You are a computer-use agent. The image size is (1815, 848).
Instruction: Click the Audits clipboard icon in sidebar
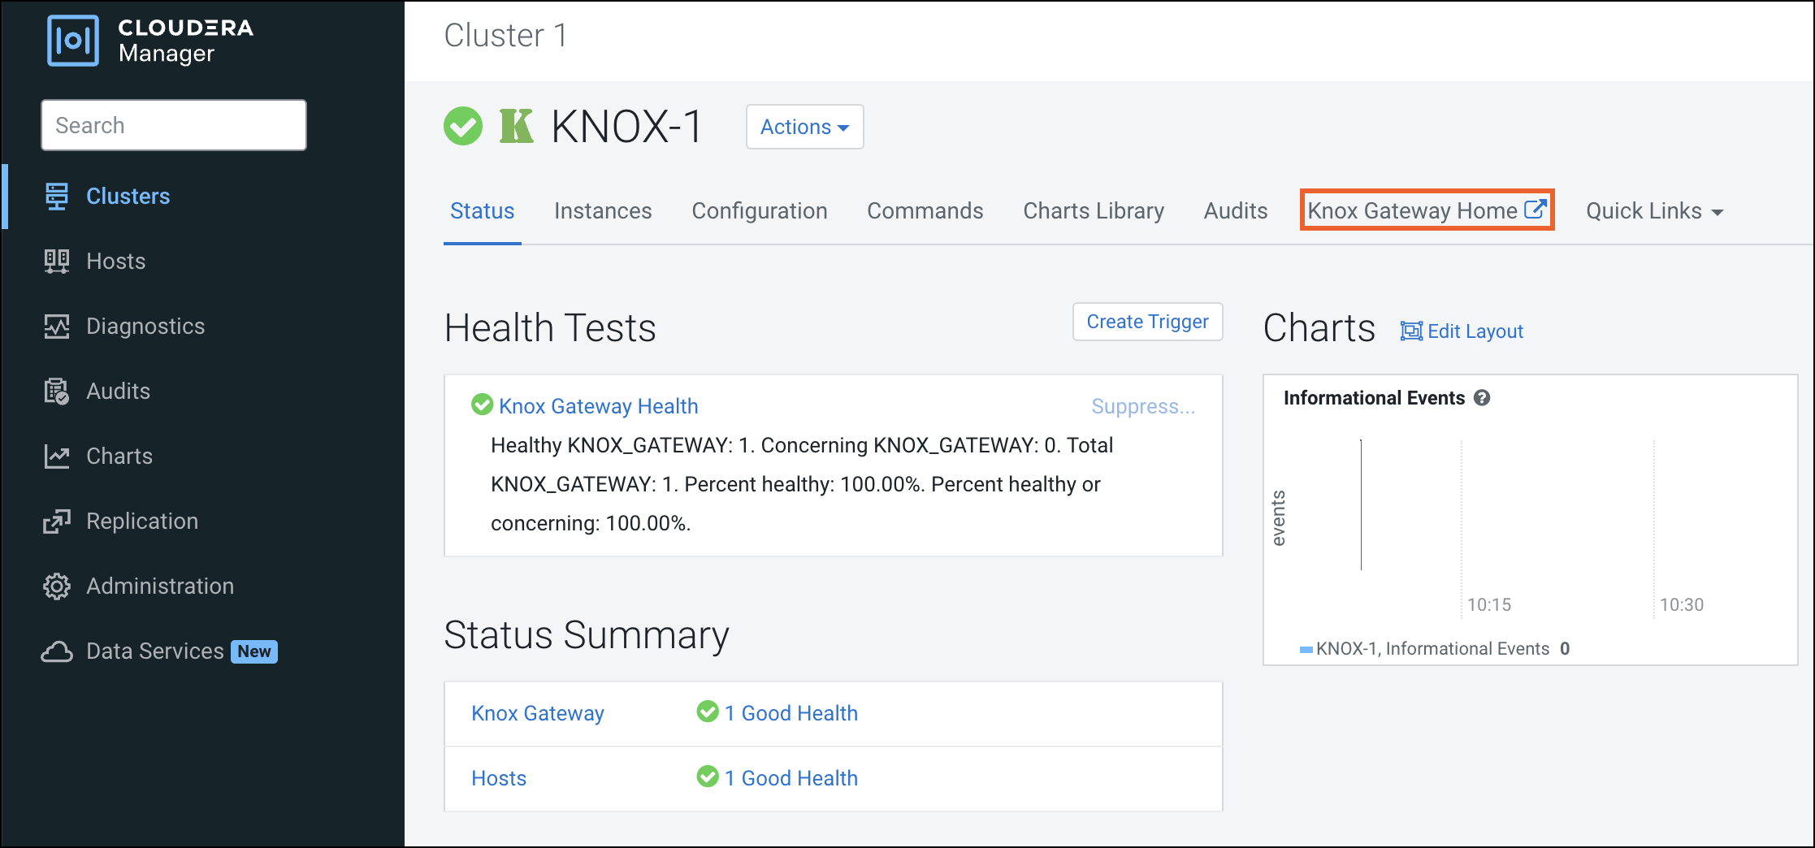point(57,391)
